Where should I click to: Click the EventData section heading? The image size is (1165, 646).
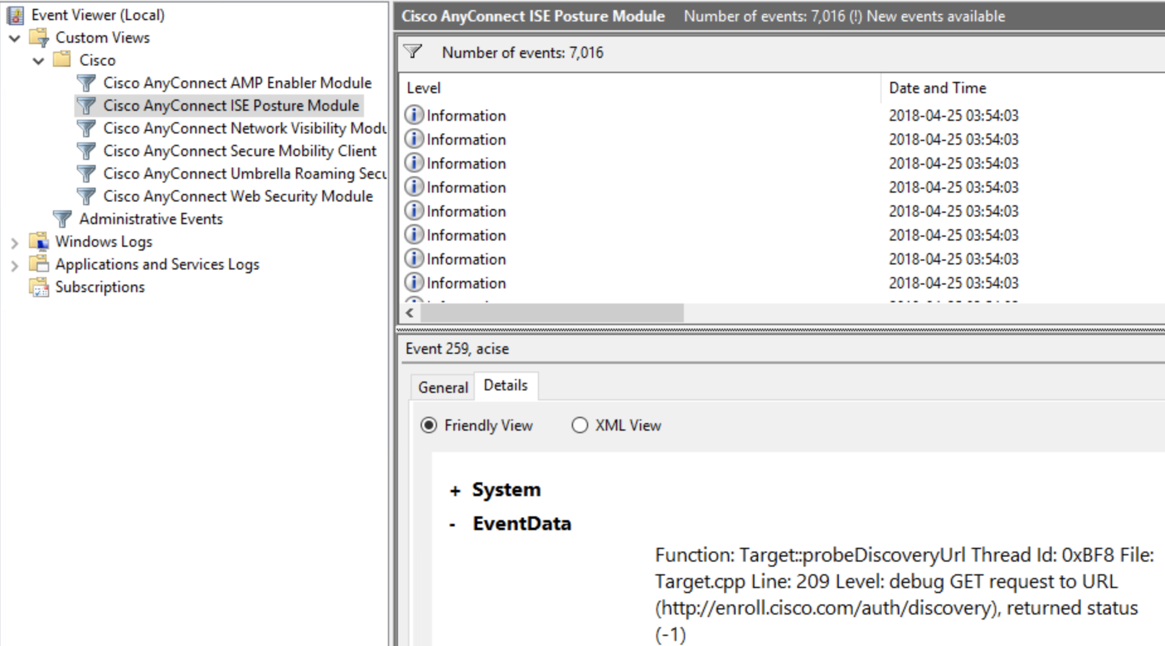click(522, 524)
